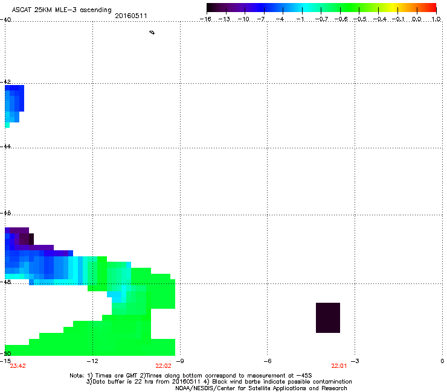Click the red pass time 22:02
447x392 pixels.
coord(163,366)
